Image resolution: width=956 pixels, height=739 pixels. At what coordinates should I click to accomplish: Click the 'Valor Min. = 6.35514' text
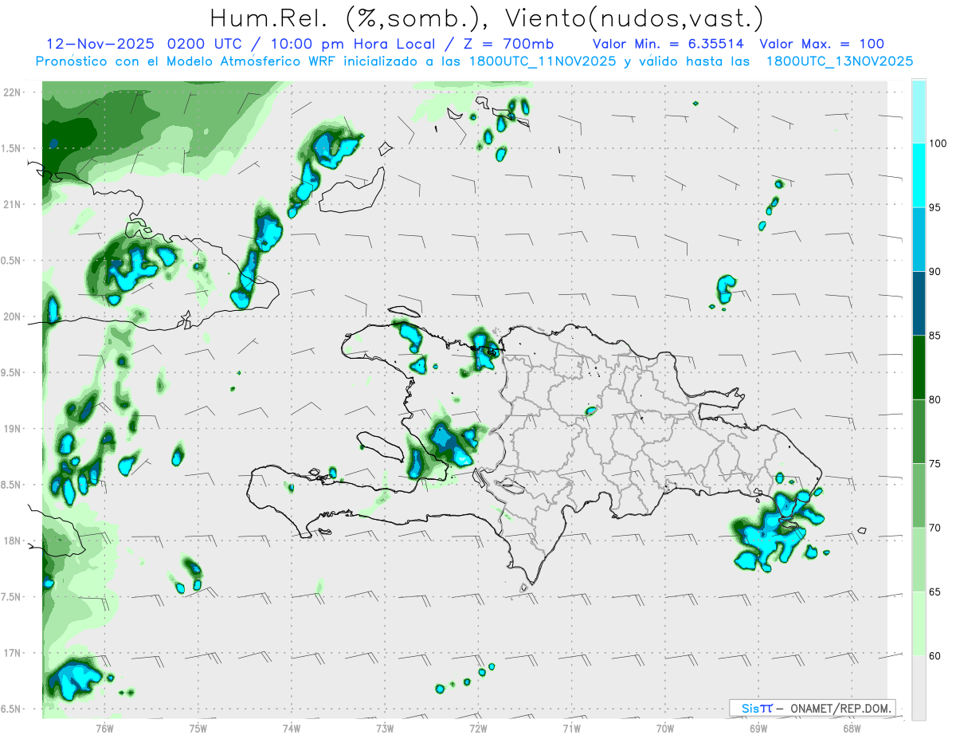(670, 44)
